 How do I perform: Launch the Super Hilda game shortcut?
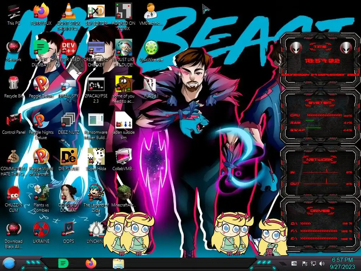coord(96,159)
